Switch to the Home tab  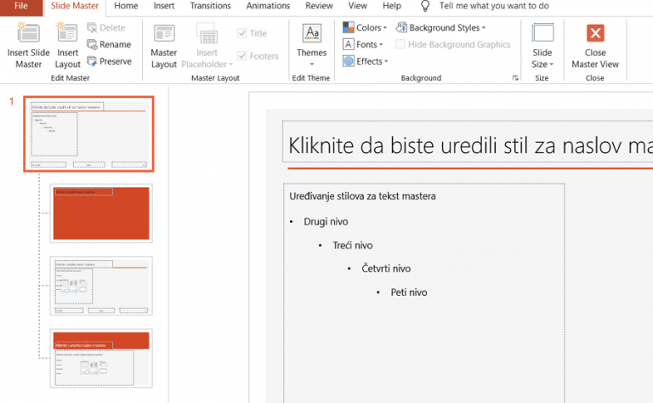126,6
